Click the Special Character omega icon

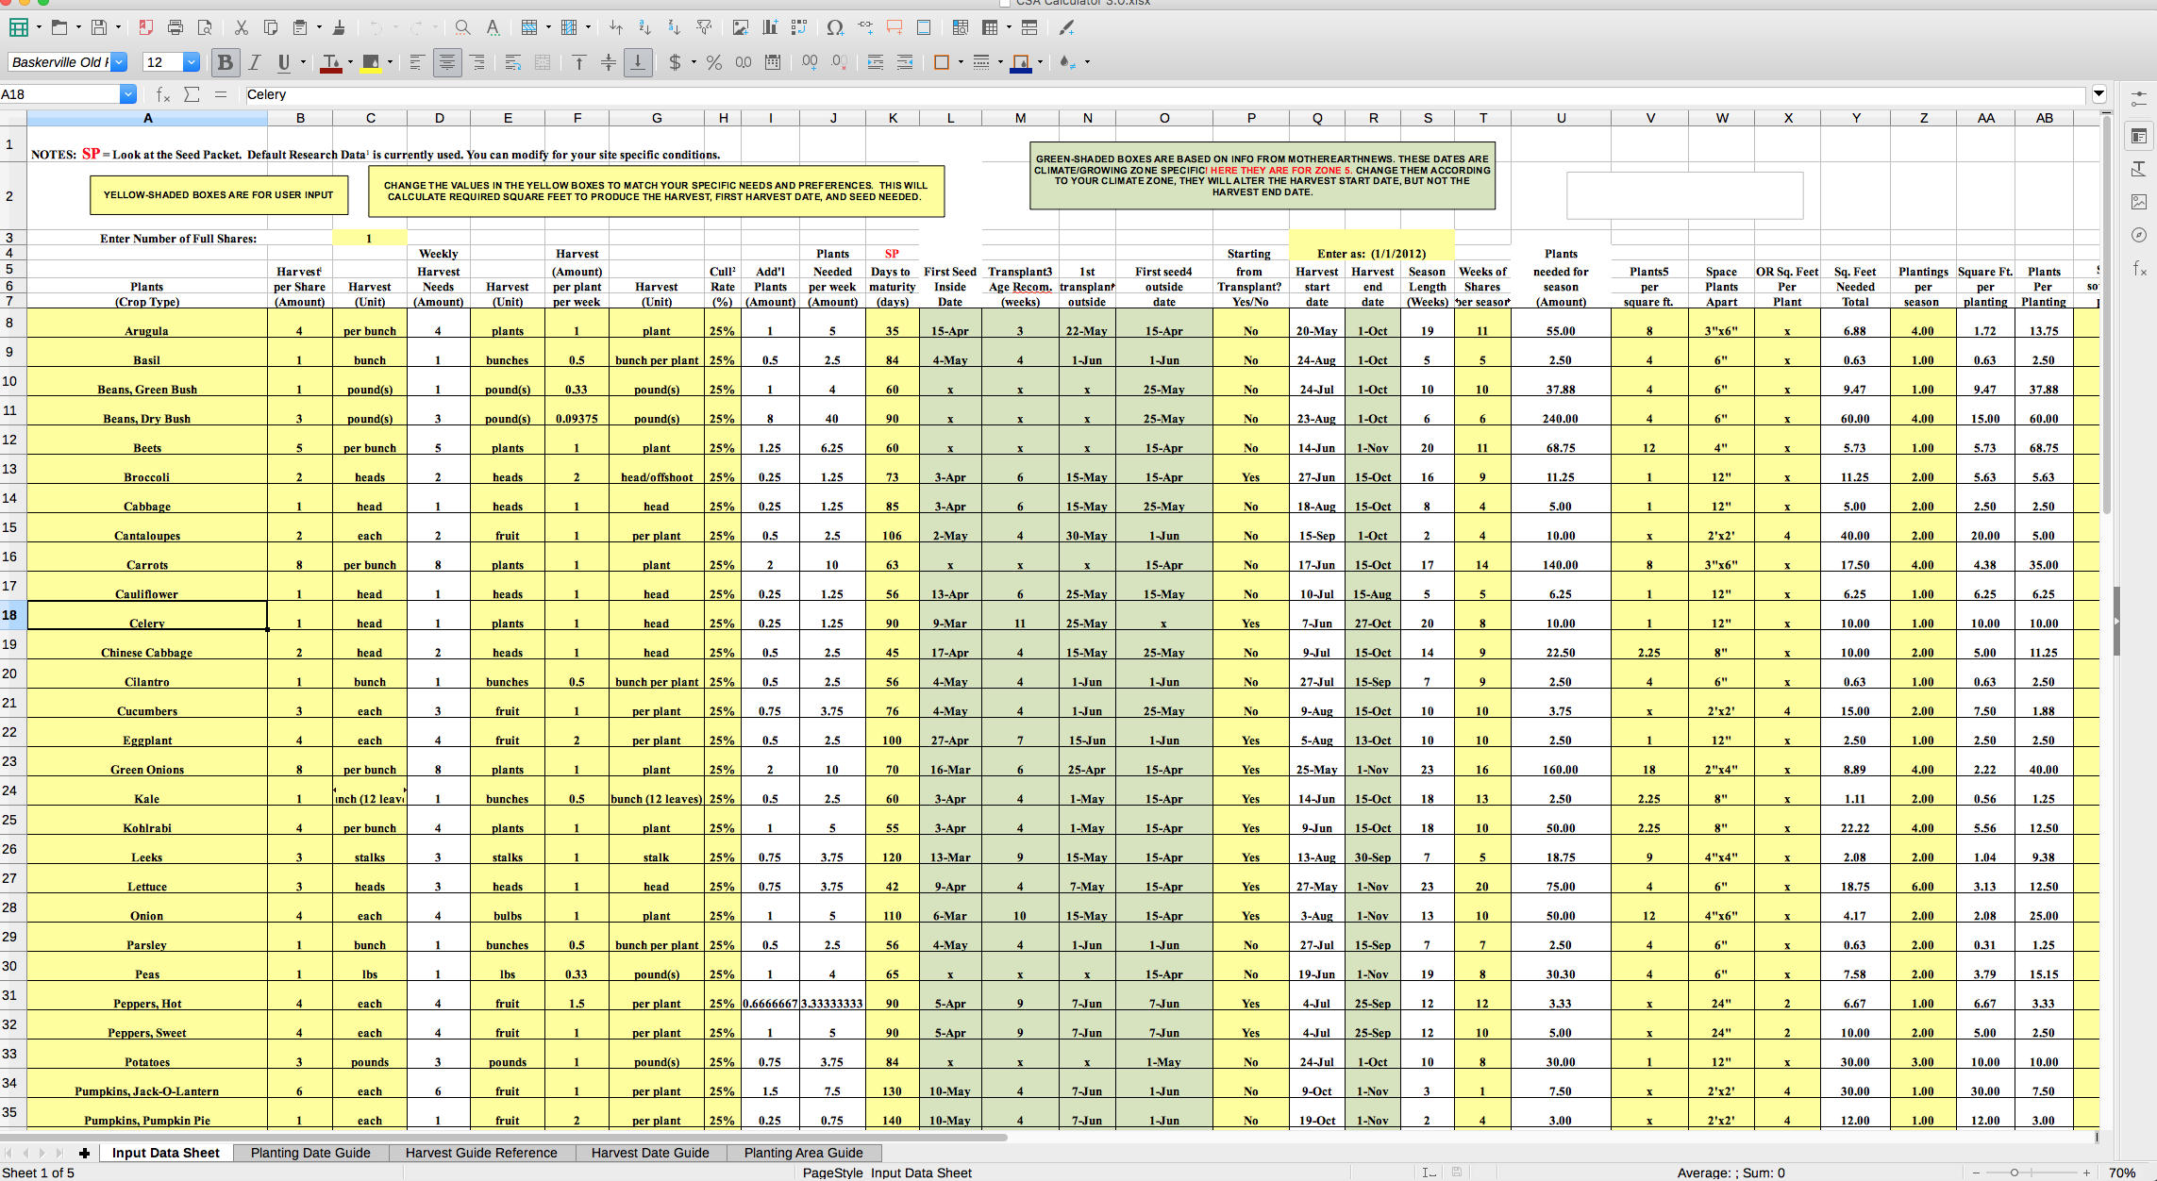point(834,28)
